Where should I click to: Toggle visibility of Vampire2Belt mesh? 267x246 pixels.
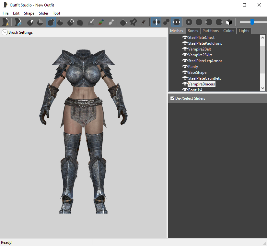coord(185,49)
